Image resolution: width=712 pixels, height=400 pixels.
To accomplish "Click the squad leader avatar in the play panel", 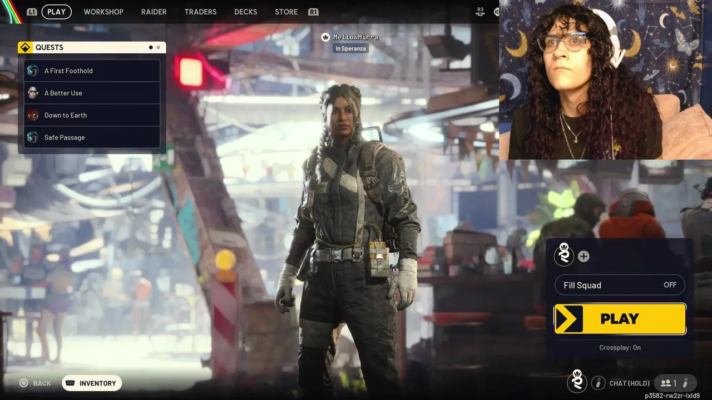I will coord(564,255).
